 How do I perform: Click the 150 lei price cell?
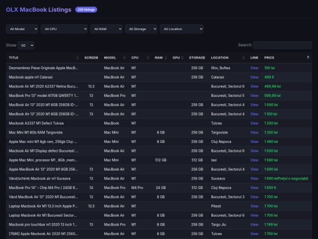[x=270, y=68]
